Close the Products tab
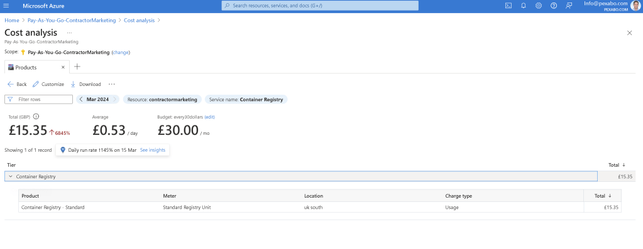This screenshot has width=643, height=249. (63, 68)
